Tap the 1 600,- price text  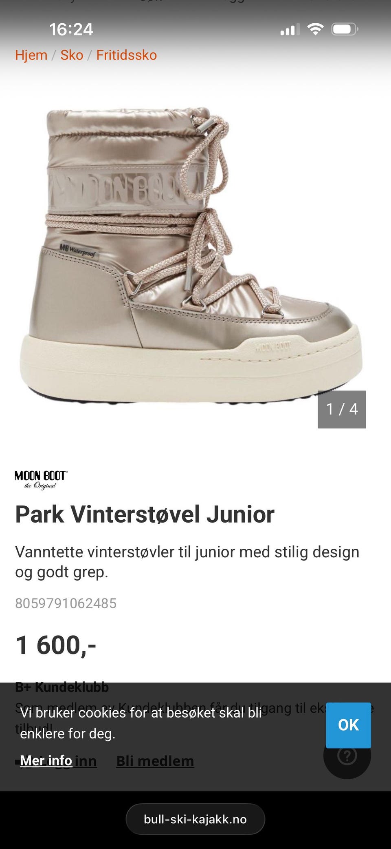(x=56, y=645)
